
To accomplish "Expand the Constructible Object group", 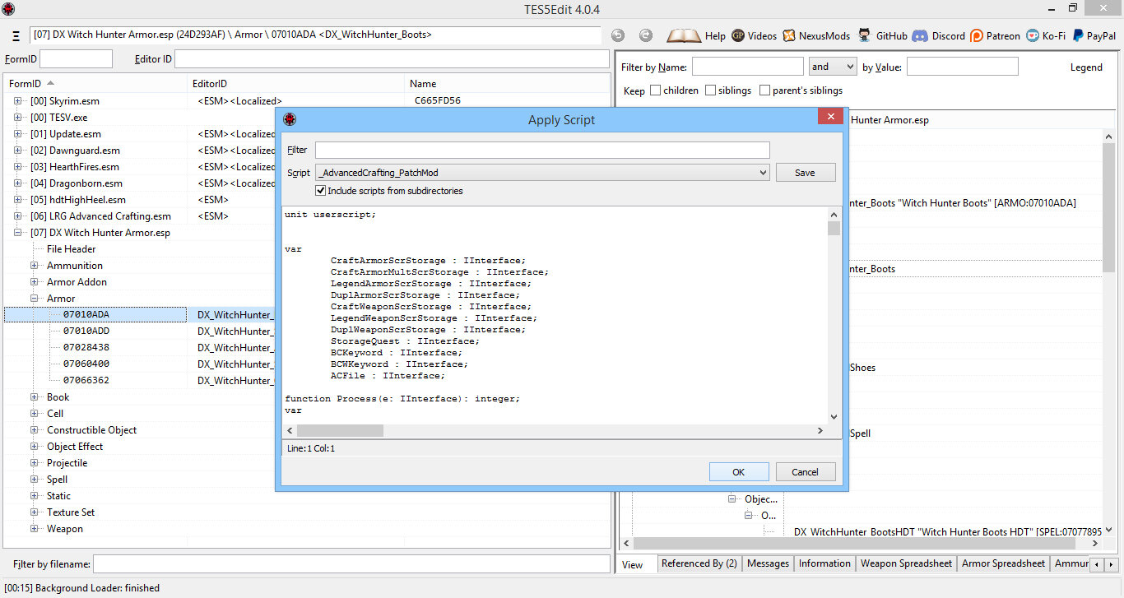I will 35,430.
